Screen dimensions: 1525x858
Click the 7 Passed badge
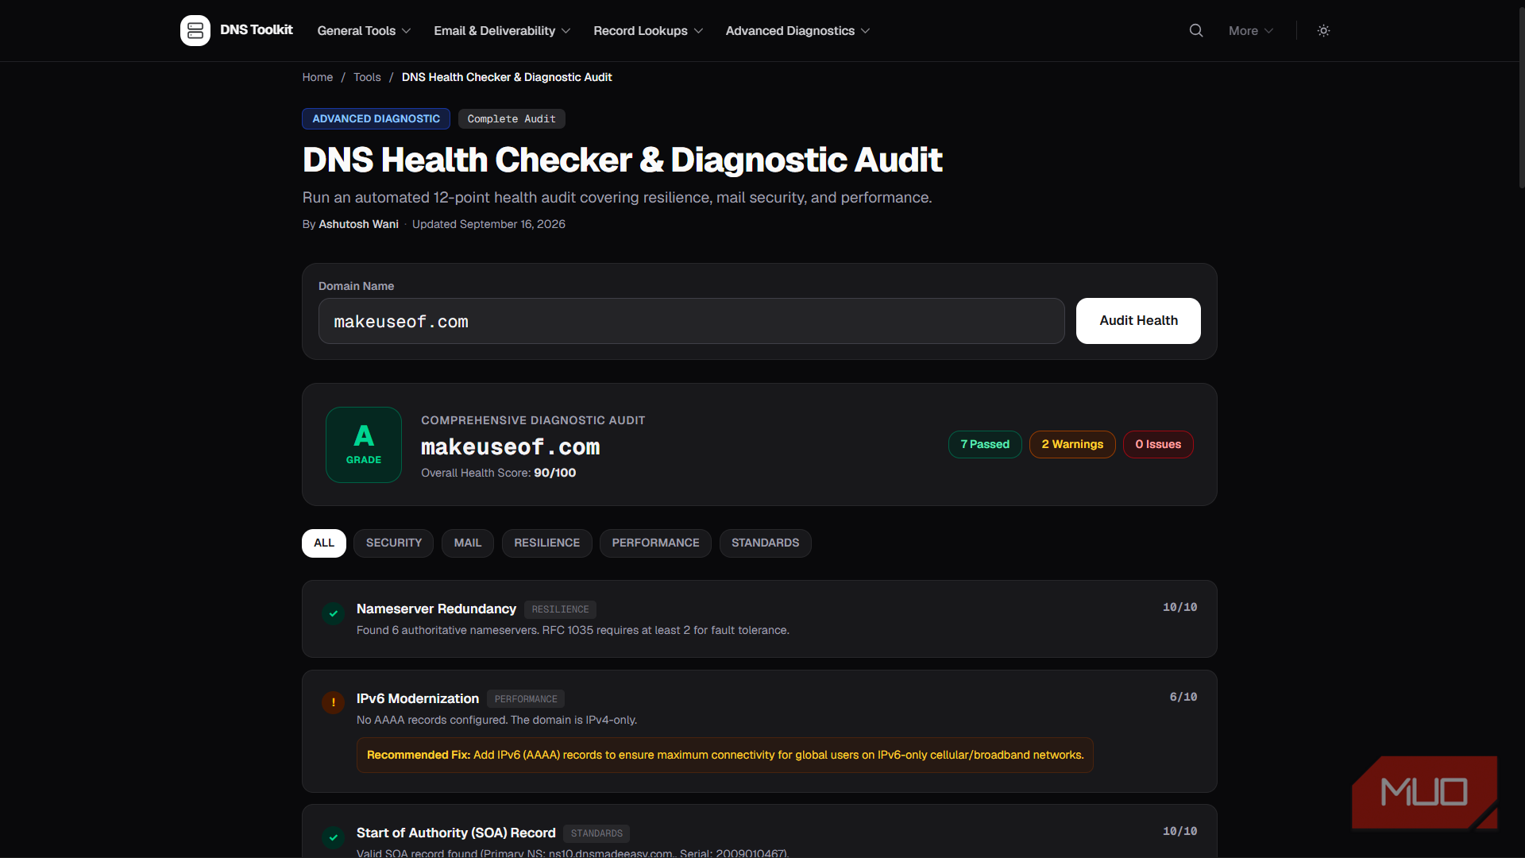pos(985,445)
